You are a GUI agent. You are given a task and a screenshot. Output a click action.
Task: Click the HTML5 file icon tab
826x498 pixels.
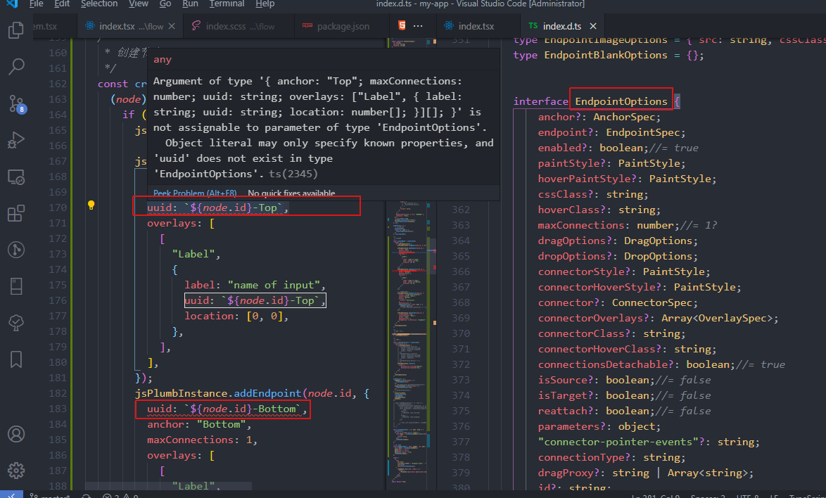[402, 25]
